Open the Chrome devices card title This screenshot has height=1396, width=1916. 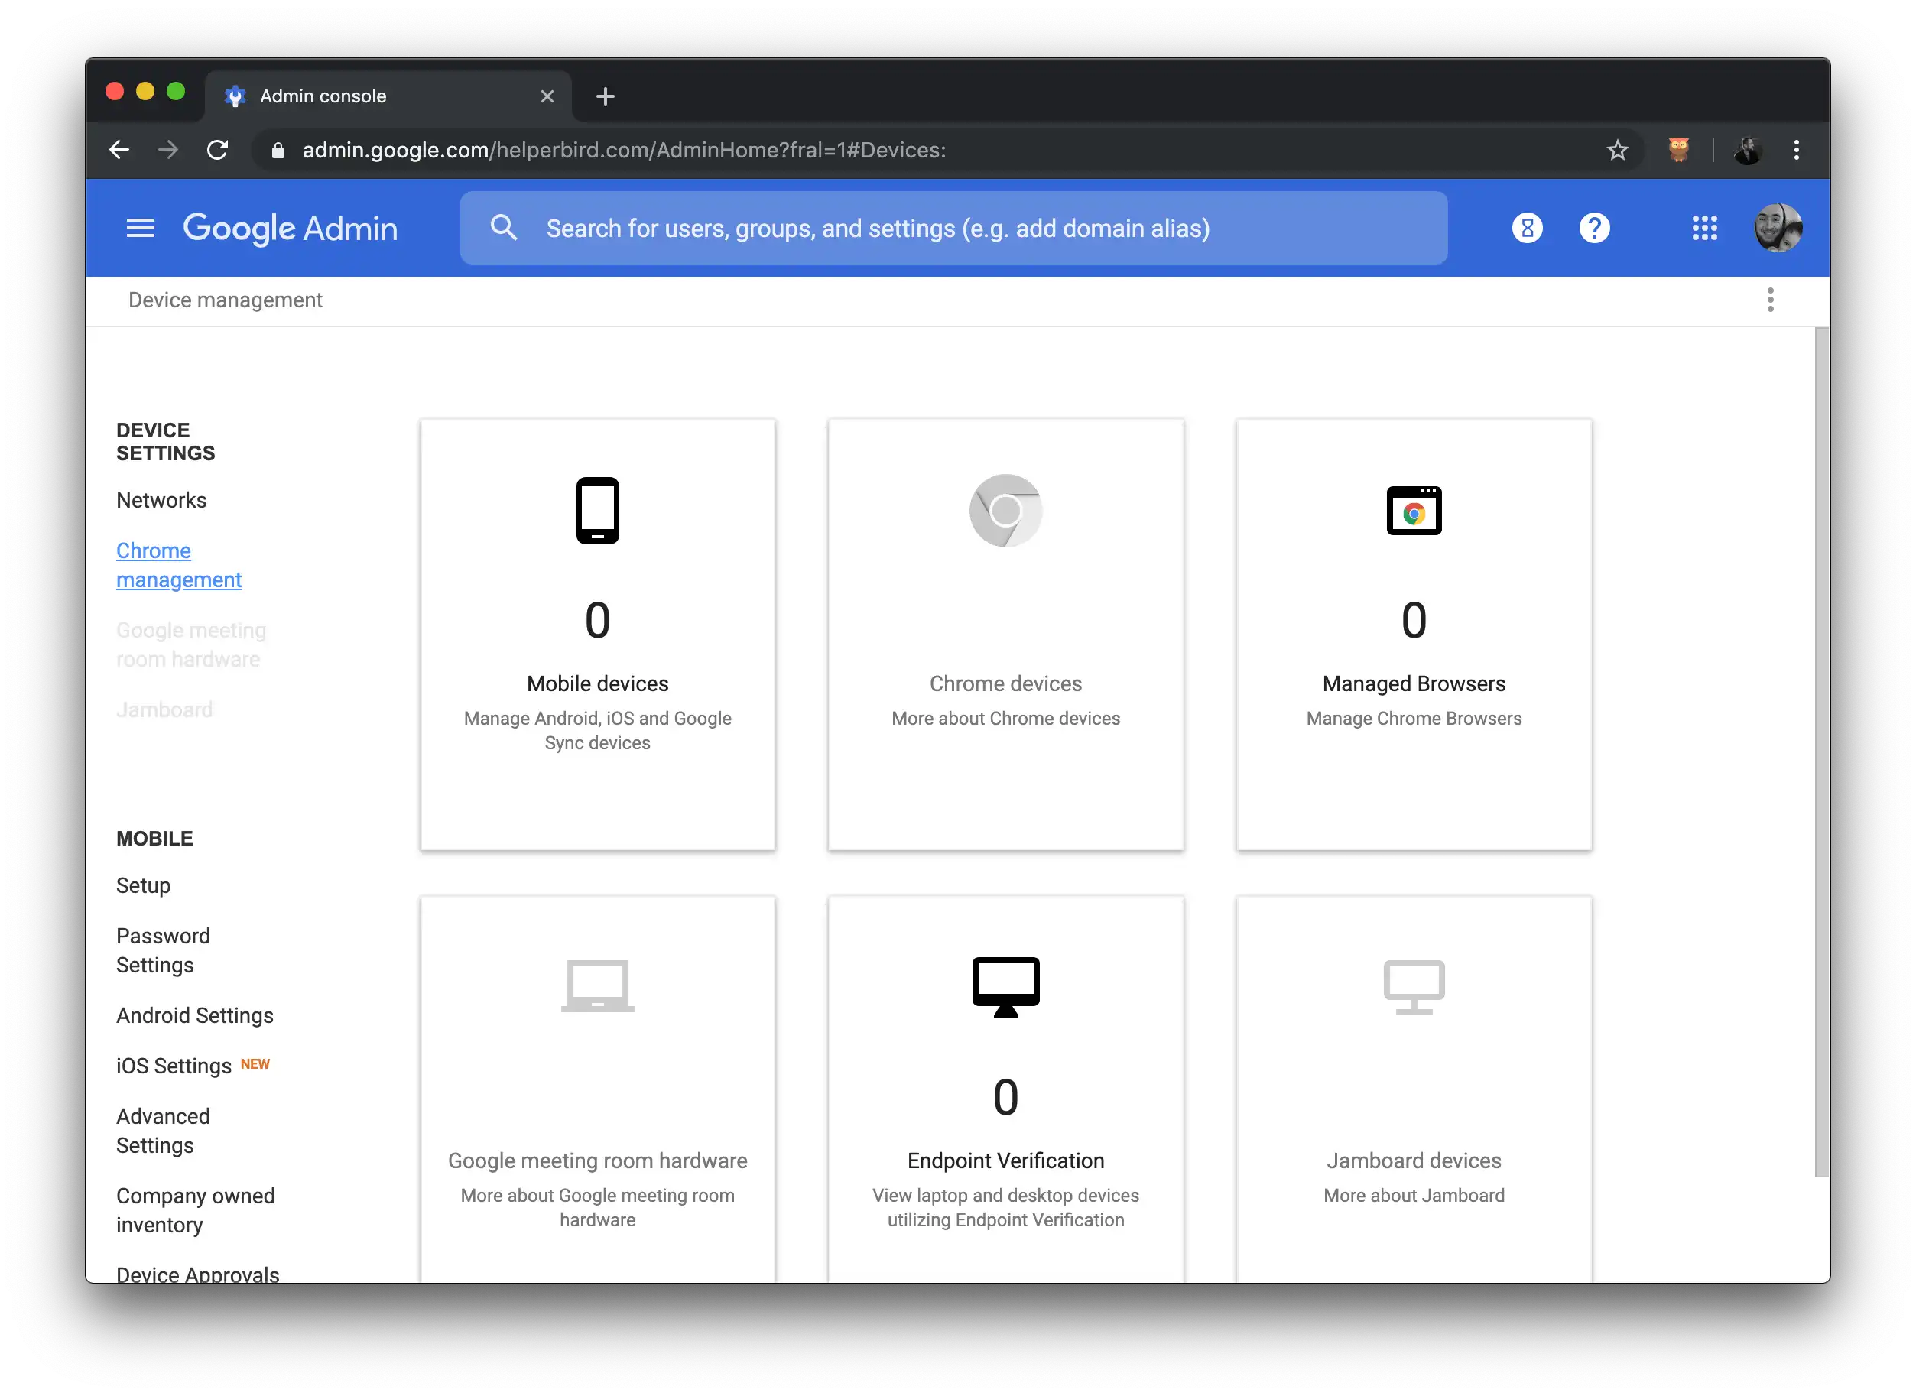tap(1005, 683)
